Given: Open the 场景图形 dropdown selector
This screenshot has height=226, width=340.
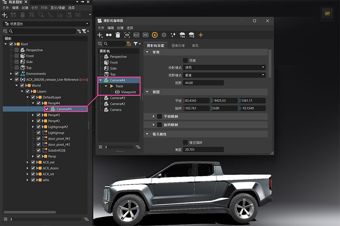Looking at the screenshot, I should point(46,24).
